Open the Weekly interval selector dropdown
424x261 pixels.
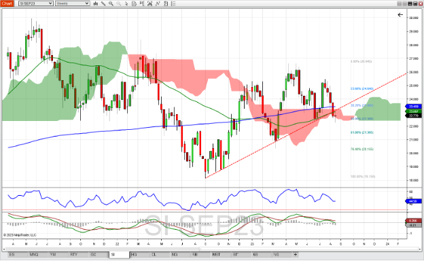tap(72, 3)
